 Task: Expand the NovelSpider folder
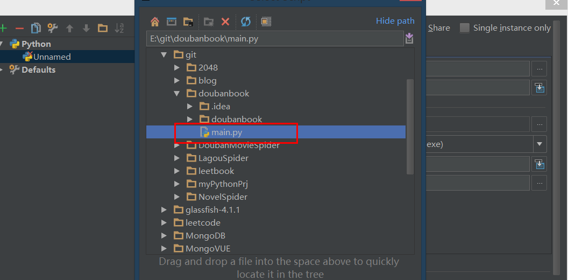click(x=177, y=197)
